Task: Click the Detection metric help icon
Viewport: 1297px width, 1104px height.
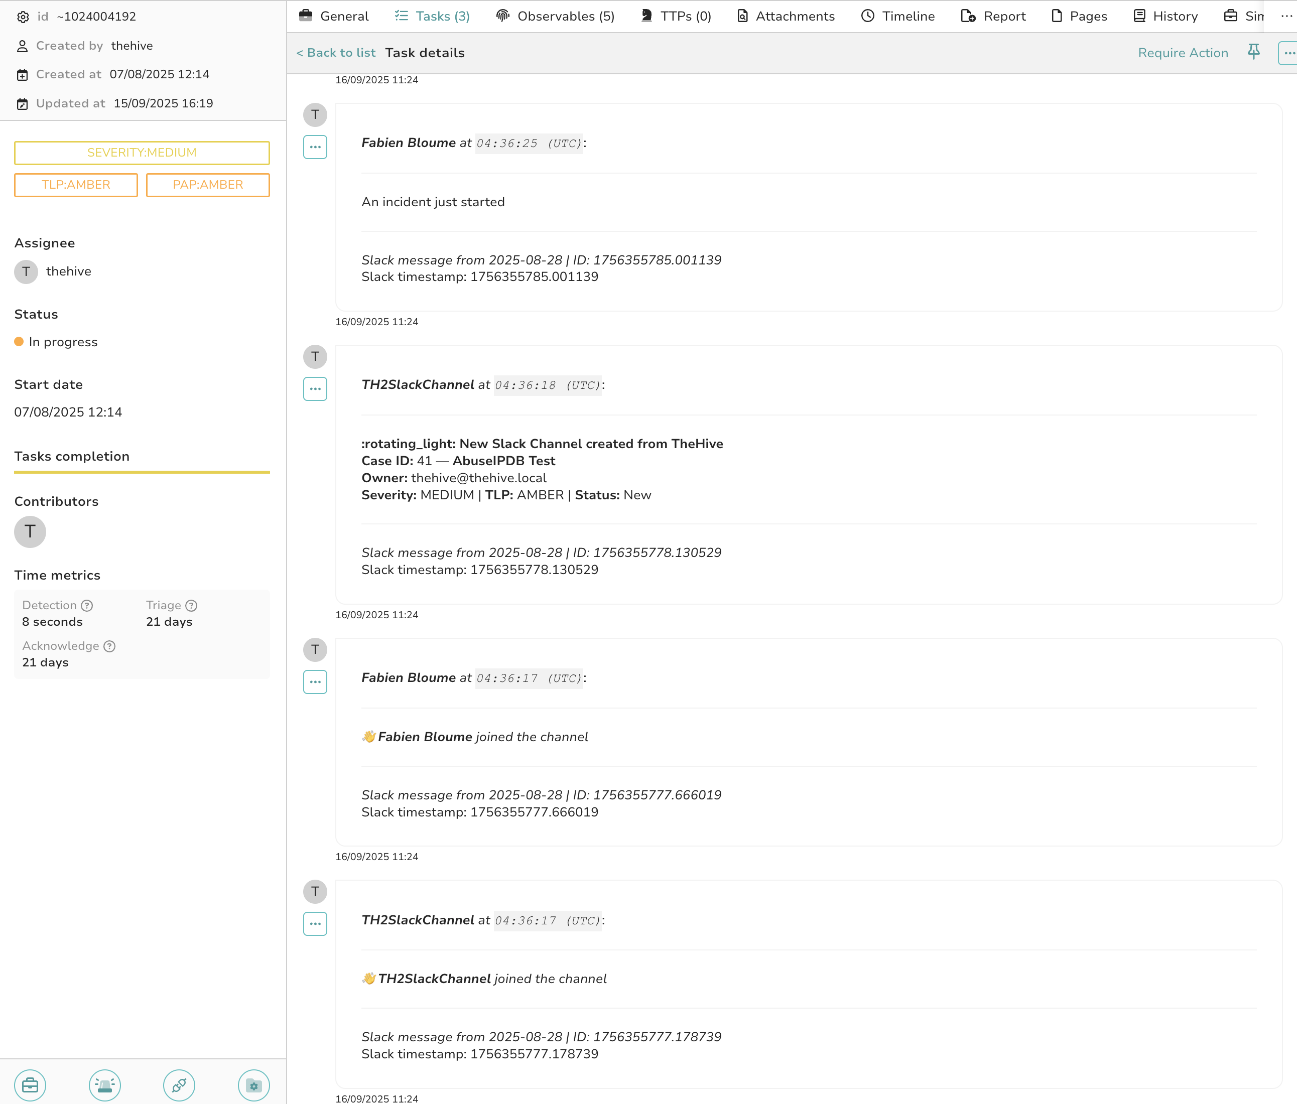Action: tap(88, 605)
